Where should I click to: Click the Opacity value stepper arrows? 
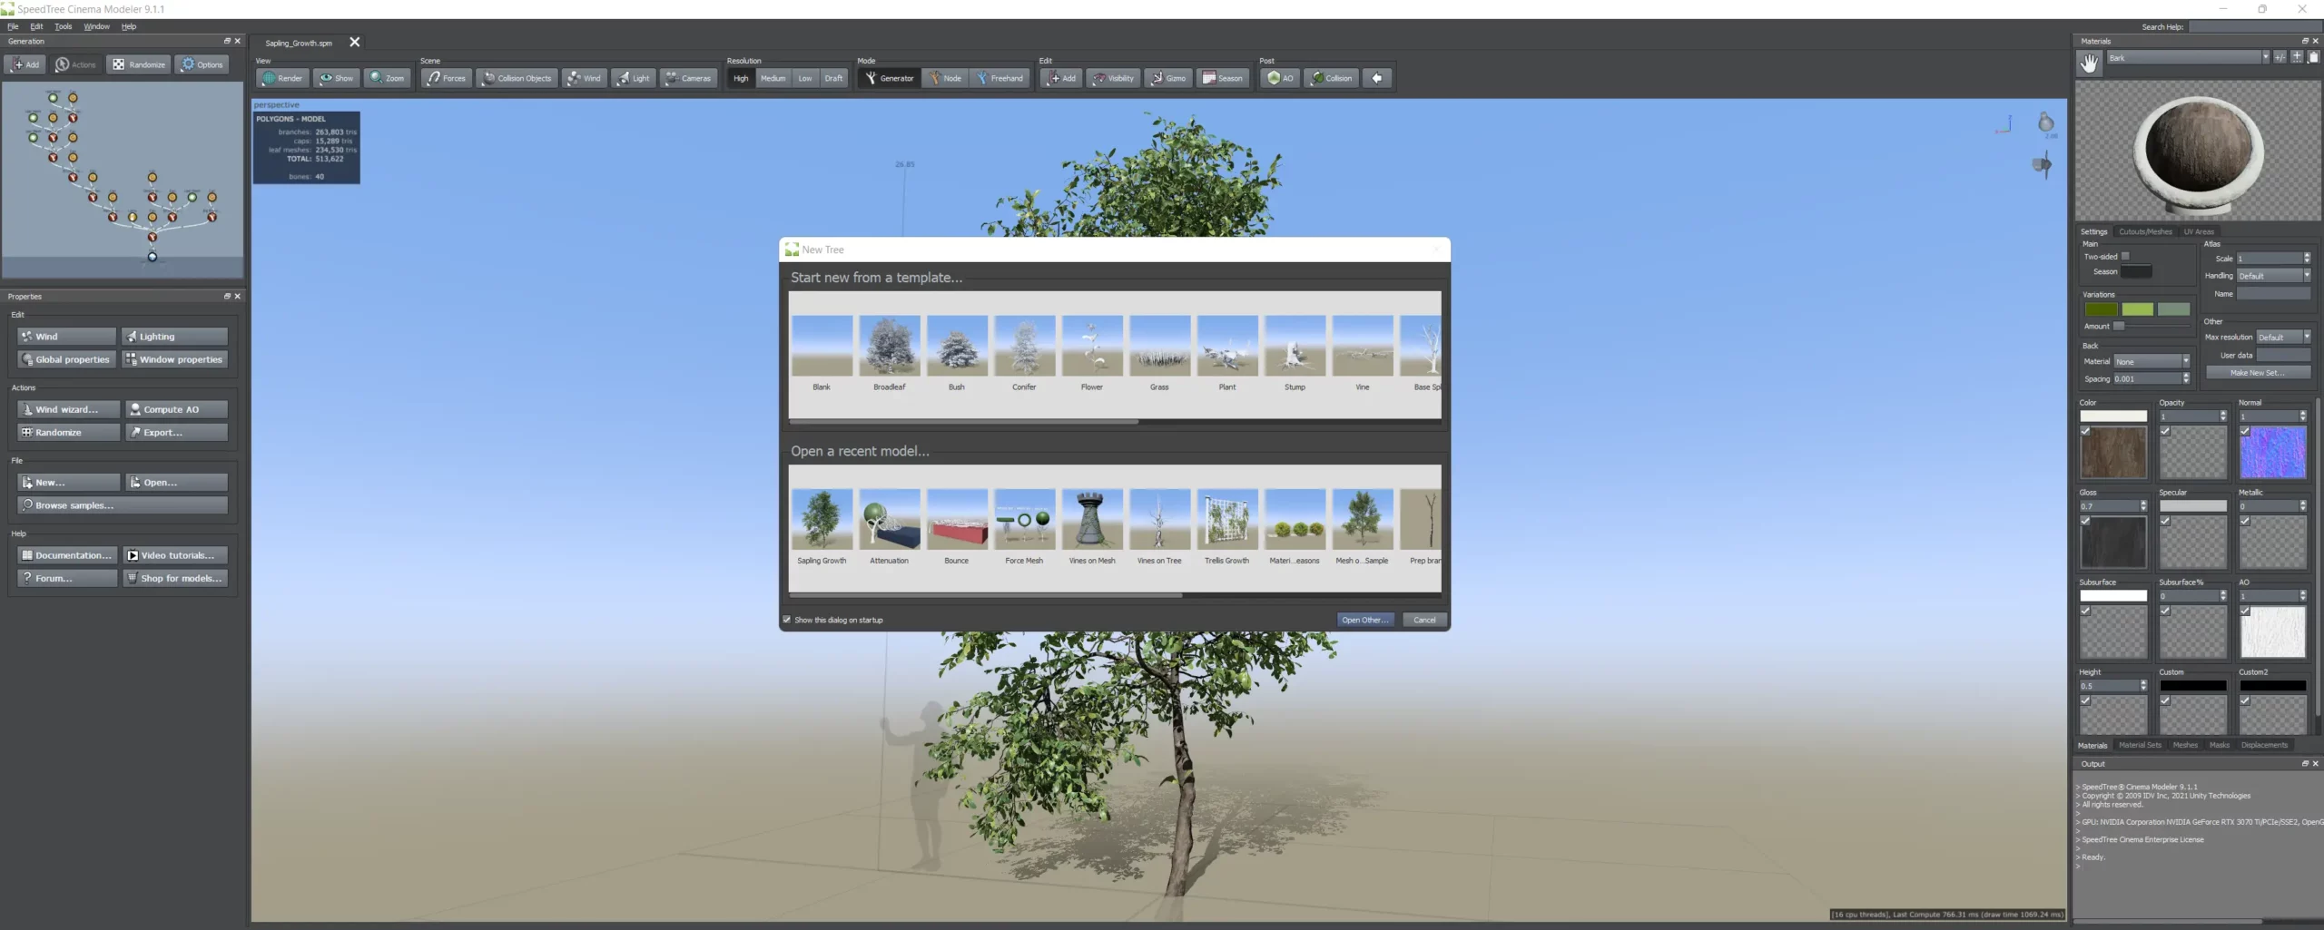[x=2223, y=416]
